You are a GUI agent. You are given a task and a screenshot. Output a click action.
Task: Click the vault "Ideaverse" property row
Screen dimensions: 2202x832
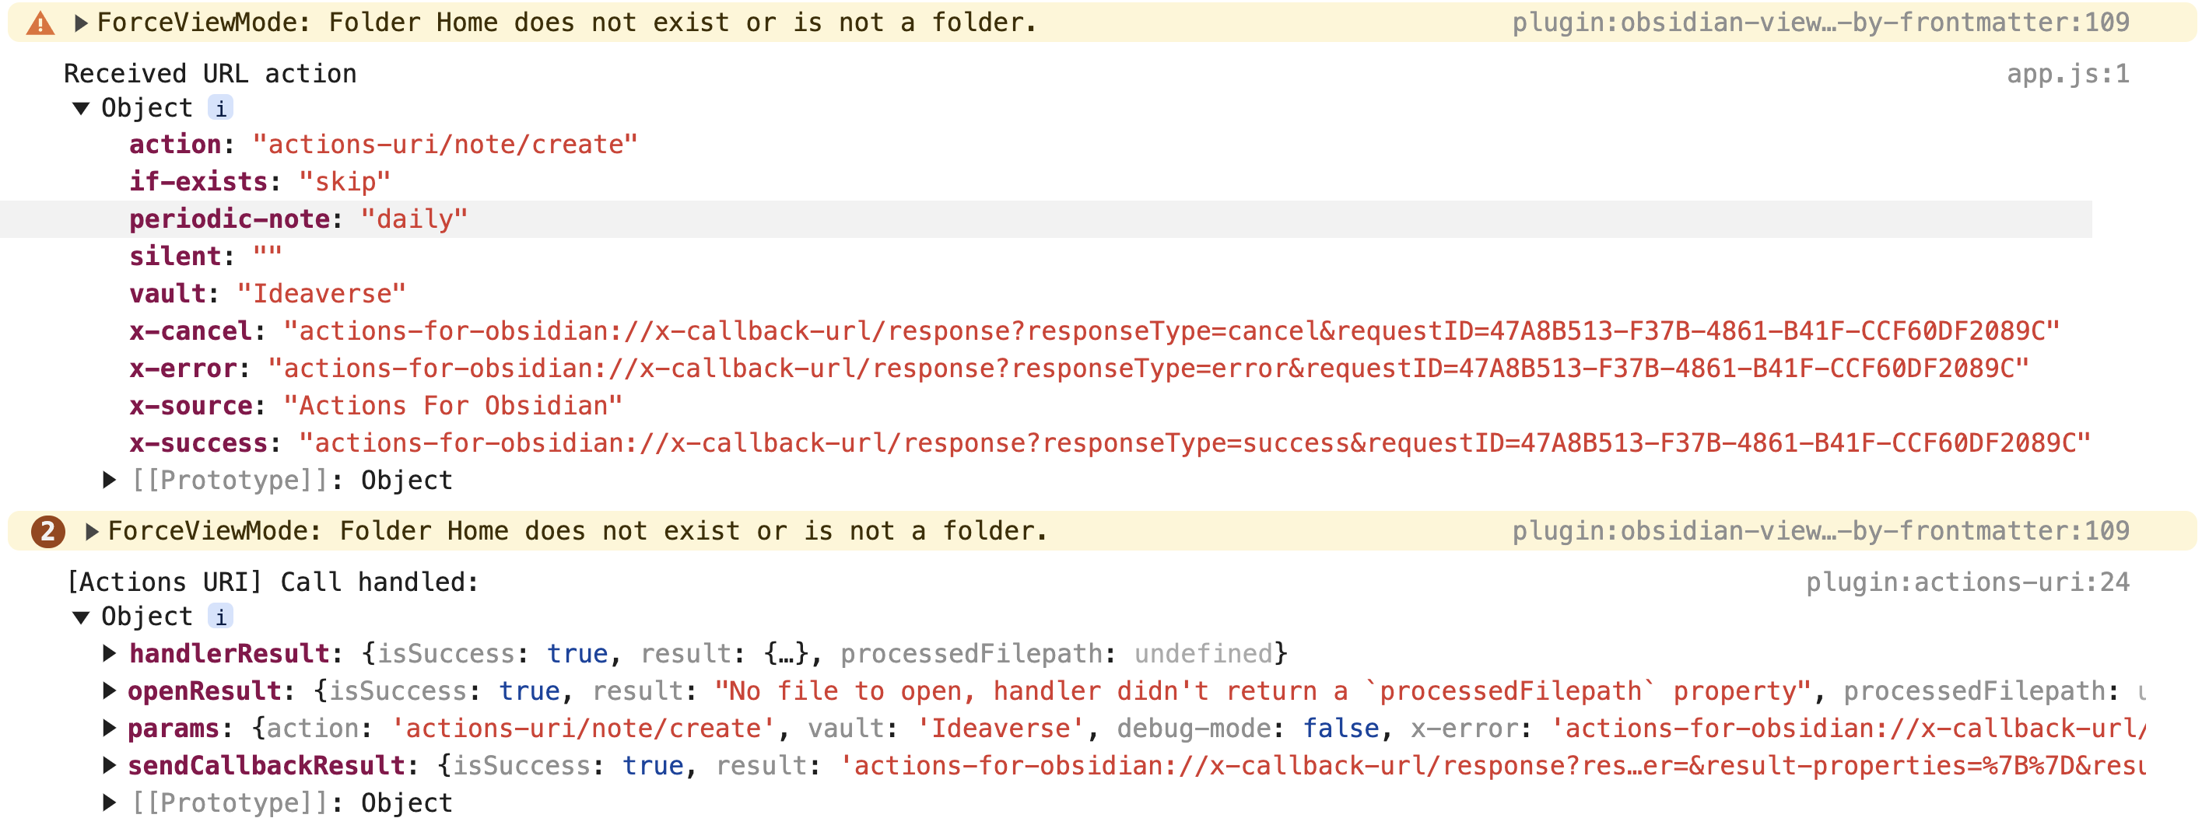[267, 294]
